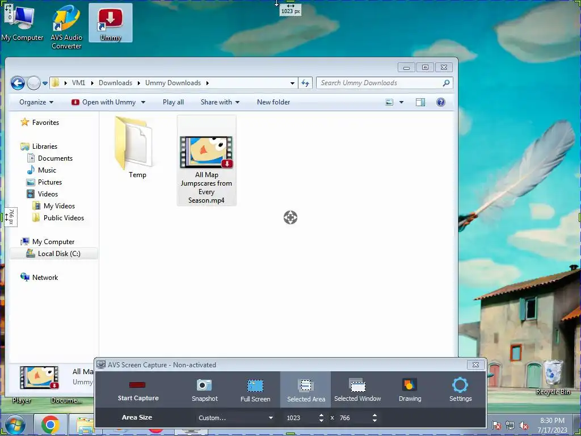Screen dimensions: 581x436
Task: Open the Windows Start menu
Action: pos(15,425)
